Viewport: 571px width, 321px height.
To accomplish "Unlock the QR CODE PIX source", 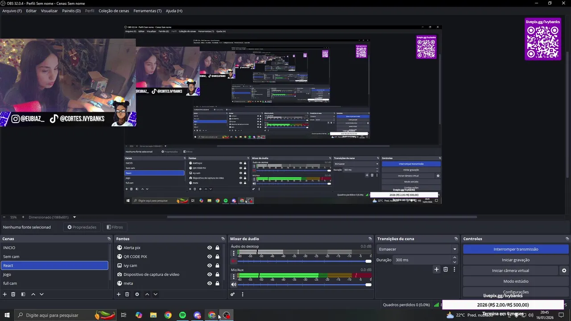I will point(217,257).
